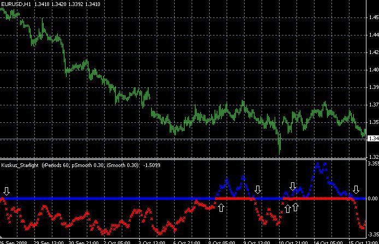The image size is (379, 244).
Task: Click the highlighted current price 1.34 tag
Action: tap(374, 139)
